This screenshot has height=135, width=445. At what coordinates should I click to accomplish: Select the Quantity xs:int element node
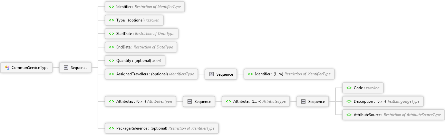pyautogui.click(x=137, y=61)
